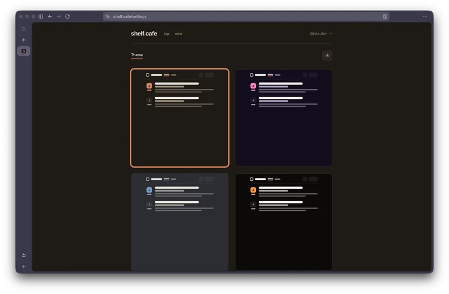Click the D profile icon in sidebar
This screenshot has height=294, width=449.
tap(24, 29)
